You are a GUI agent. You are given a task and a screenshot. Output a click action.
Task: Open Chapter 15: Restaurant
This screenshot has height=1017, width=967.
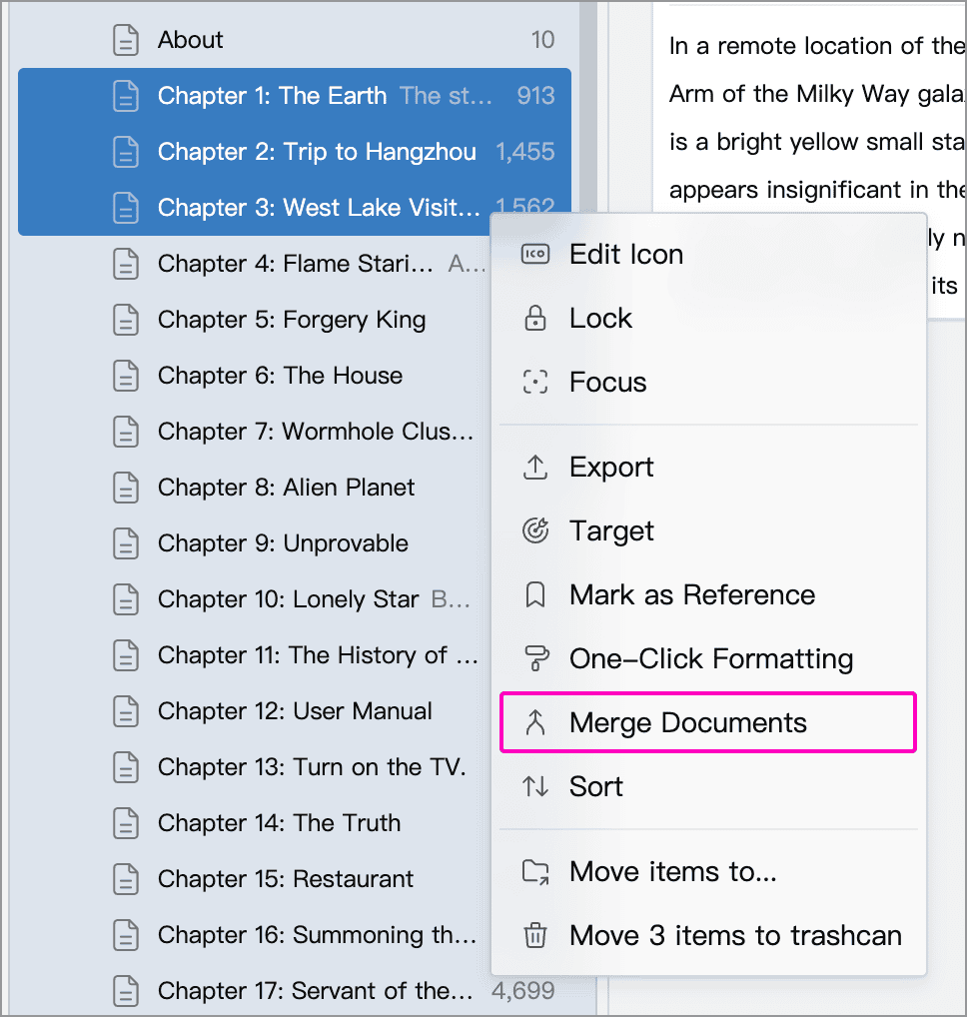254,879
